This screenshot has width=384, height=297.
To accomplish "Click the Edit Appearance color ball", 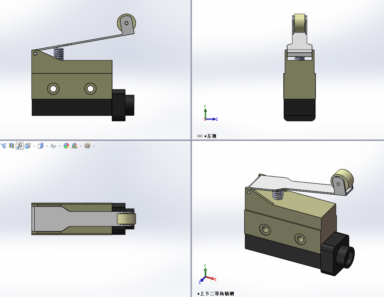I will pos(66,146).
